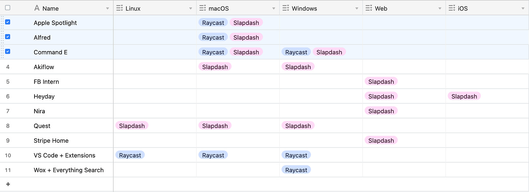Screen dimensions: 529x192
Task: Click Slapdash tag in Heyday Web cell
Action: (381, 96)
